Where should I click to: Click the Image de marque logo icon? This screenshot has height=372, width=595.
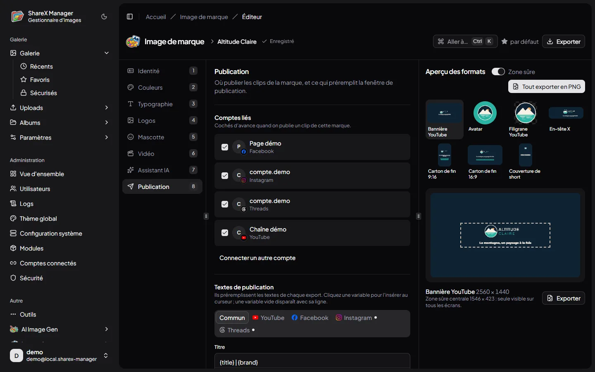[x=133, y=41]
